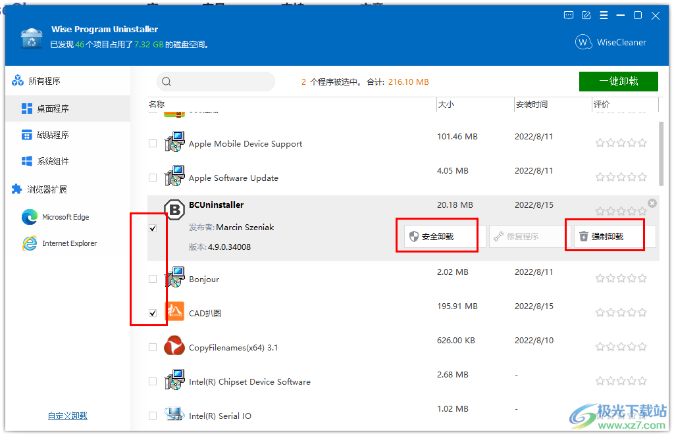Collapse the expanded BCUninstaller entry
The height and width of the screenshot is (436, 674).
click(x=652, y=203)
